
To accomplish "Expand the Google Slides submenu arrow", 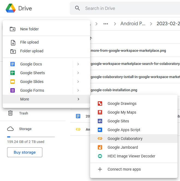I will tap(78, 82).
